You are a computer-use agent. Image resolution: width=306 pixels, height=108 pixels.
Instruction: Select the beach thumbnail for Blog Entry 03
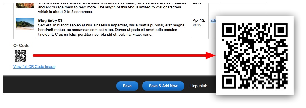(25, 24)
